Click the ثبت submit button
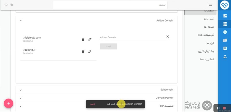Image resolution: width=231 pixels, height=112 pixels. coord(108,46)
